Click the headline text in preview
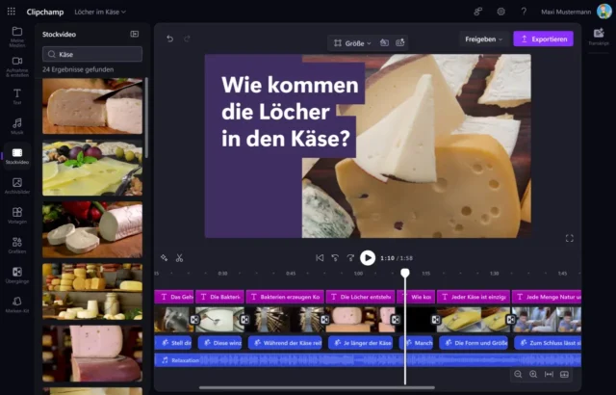The height and width of the screenshot is (395, 616). point(290,112)
